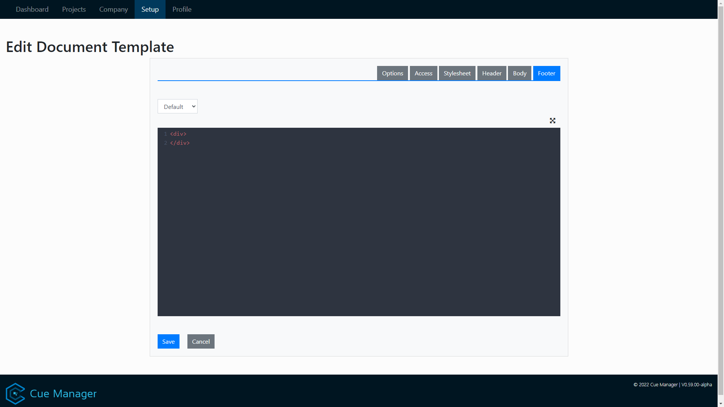
Task: Select the Header tab
Action: click(x=491, y=73)
